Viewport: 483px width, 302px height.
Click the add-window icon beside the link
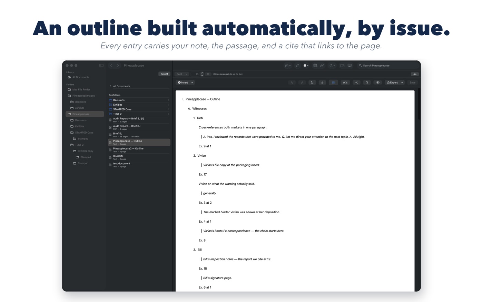pyautogui.click(x=315, y=66)
